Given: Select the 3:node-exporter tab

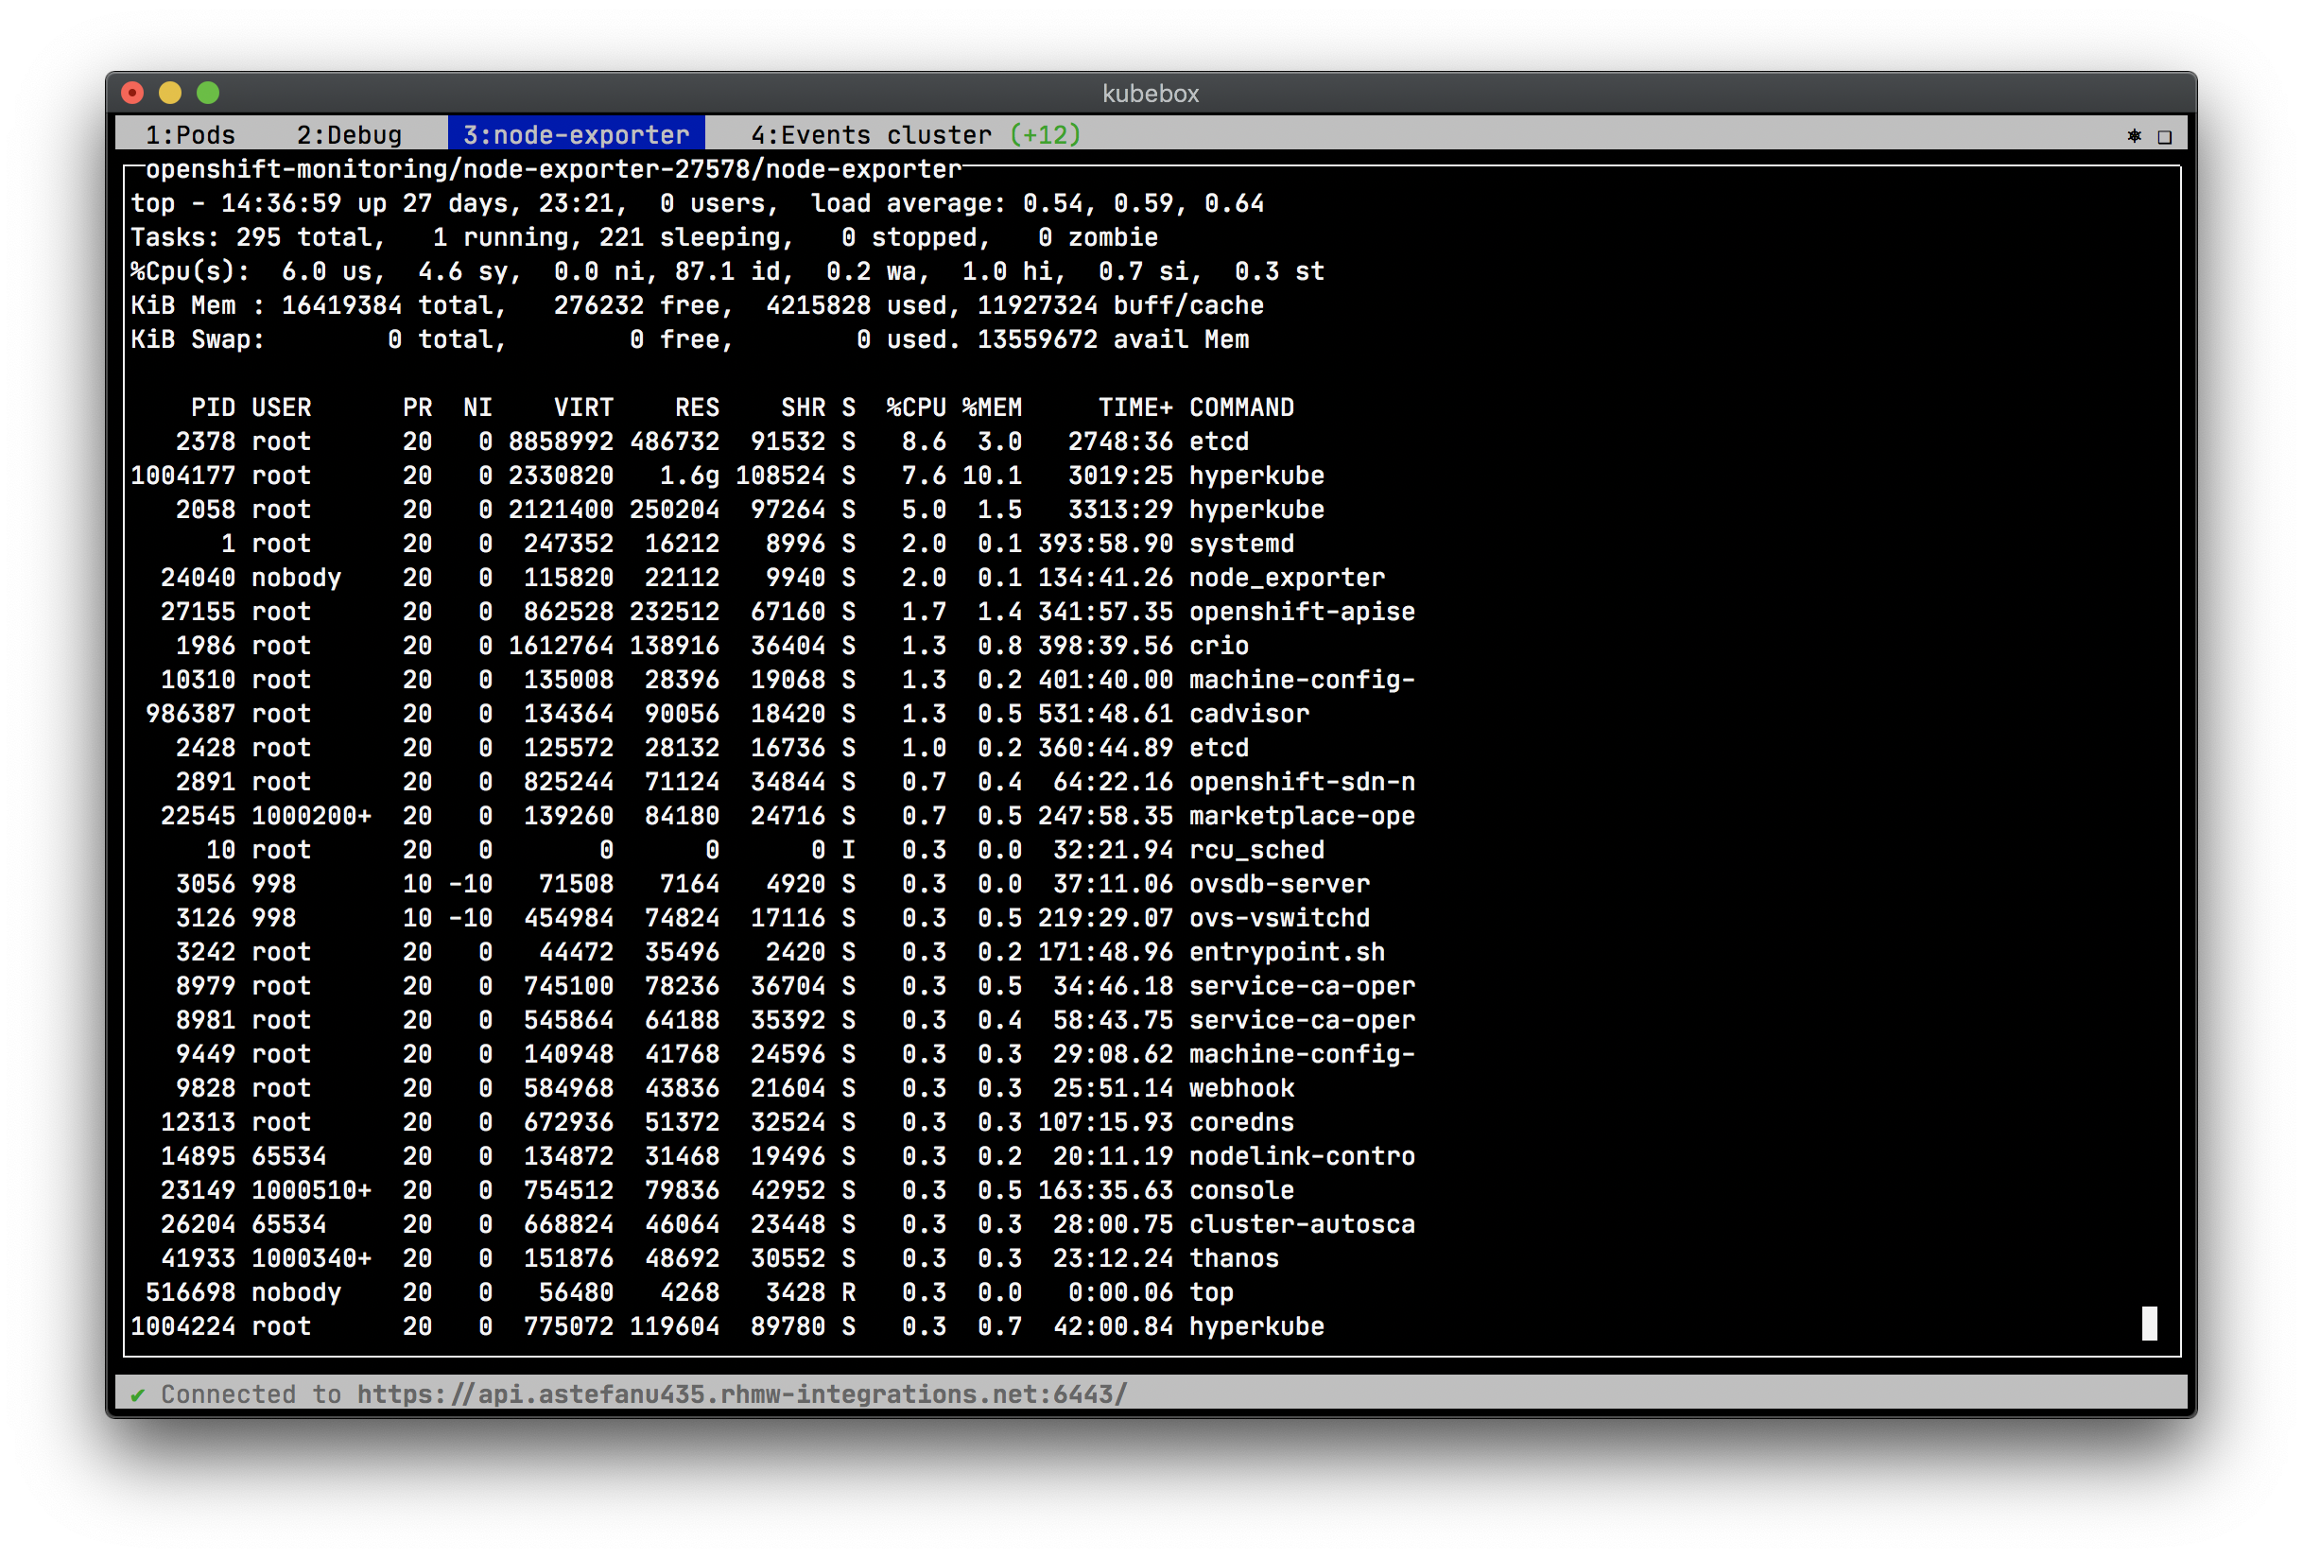Looking at the screenshot, I should coord(576,135).
